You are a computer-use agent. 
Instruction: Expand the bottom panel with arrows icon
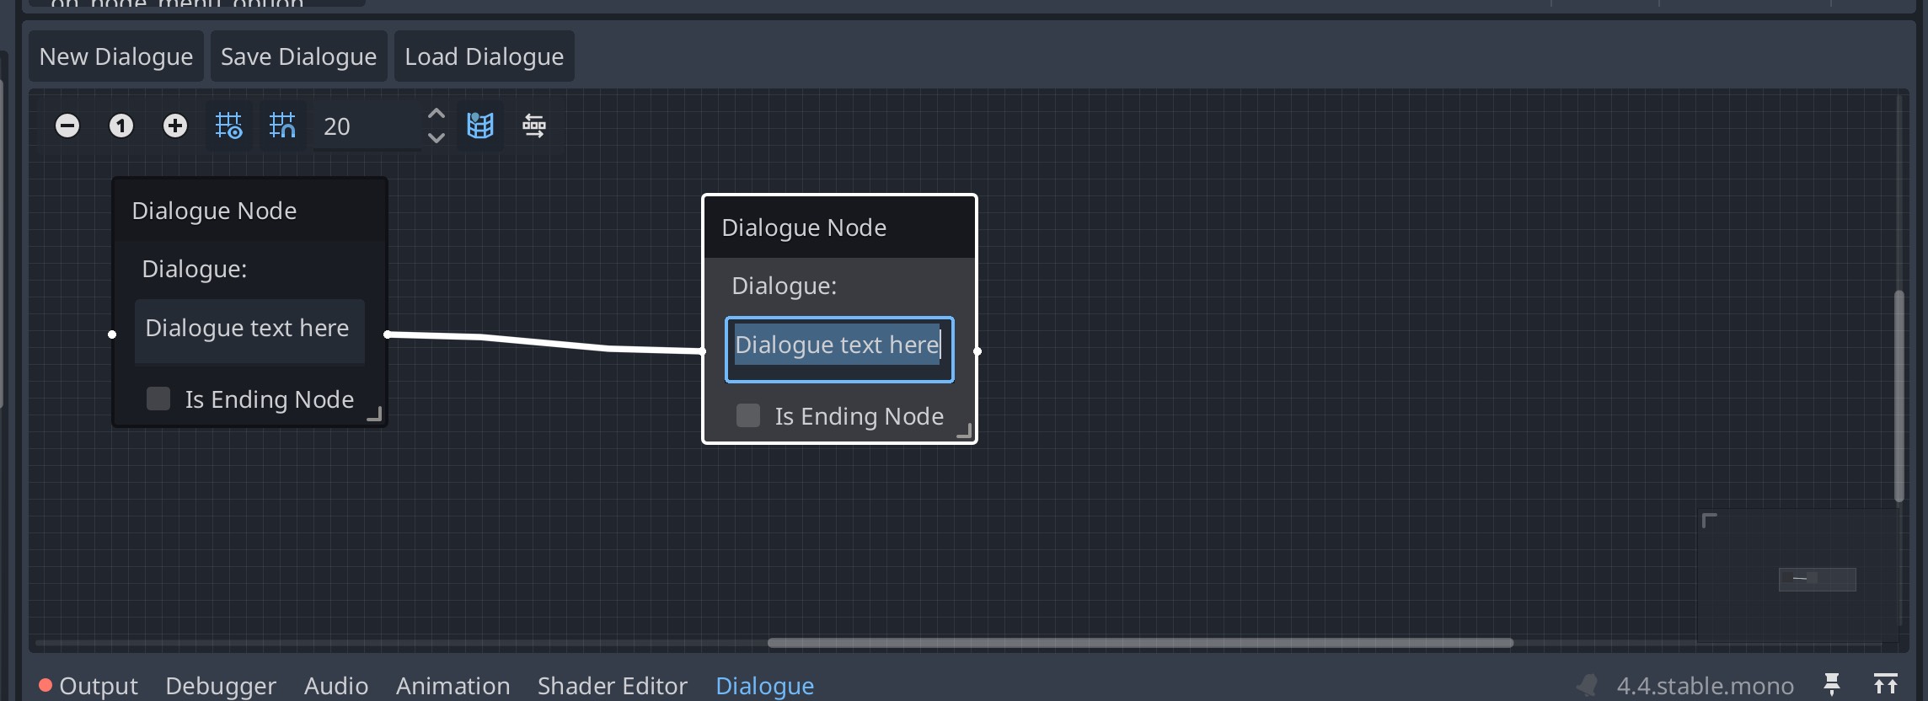pos(1886,684)
